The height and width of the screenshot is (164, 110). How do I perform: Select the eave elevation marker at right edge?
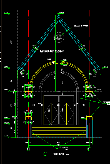point(105,68)
